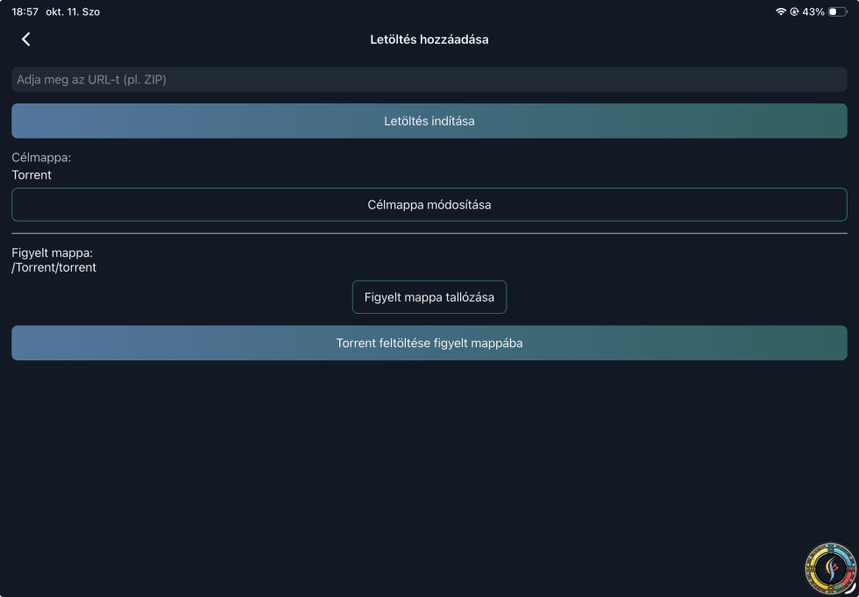Tap the Figyelt mappa: label
The width and height of the screenshot is (859, 597).
[53, 253]
